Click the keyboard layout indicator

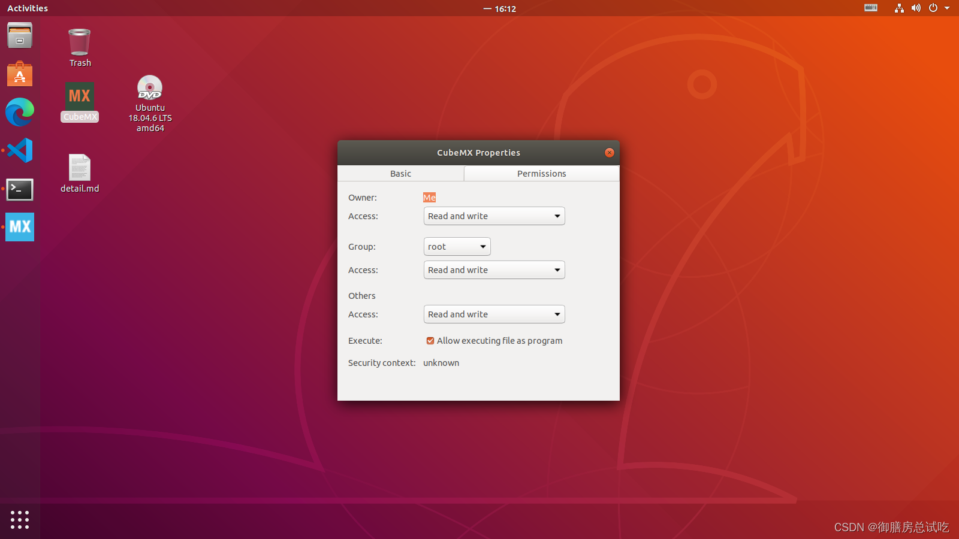click(x=870, y=8)
